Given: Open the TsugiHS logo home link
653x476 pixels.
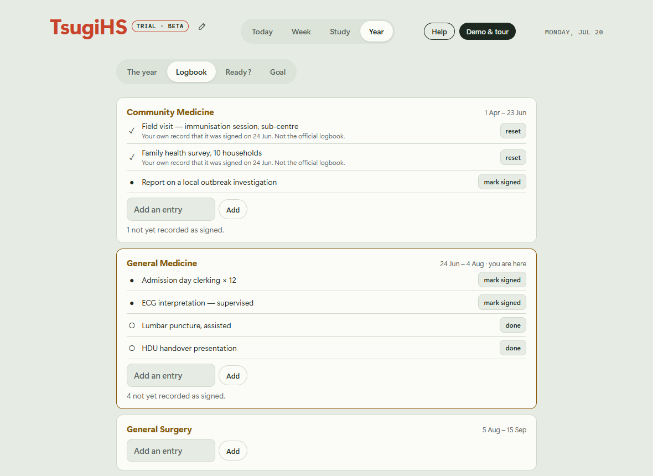Looking at the screenshot, I should [x=89, y=28].
